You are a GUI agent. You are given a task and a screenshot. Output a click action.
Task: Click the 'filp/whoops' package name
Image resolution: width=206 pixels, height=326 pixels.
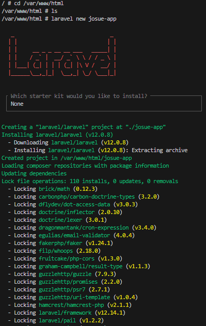56,251
